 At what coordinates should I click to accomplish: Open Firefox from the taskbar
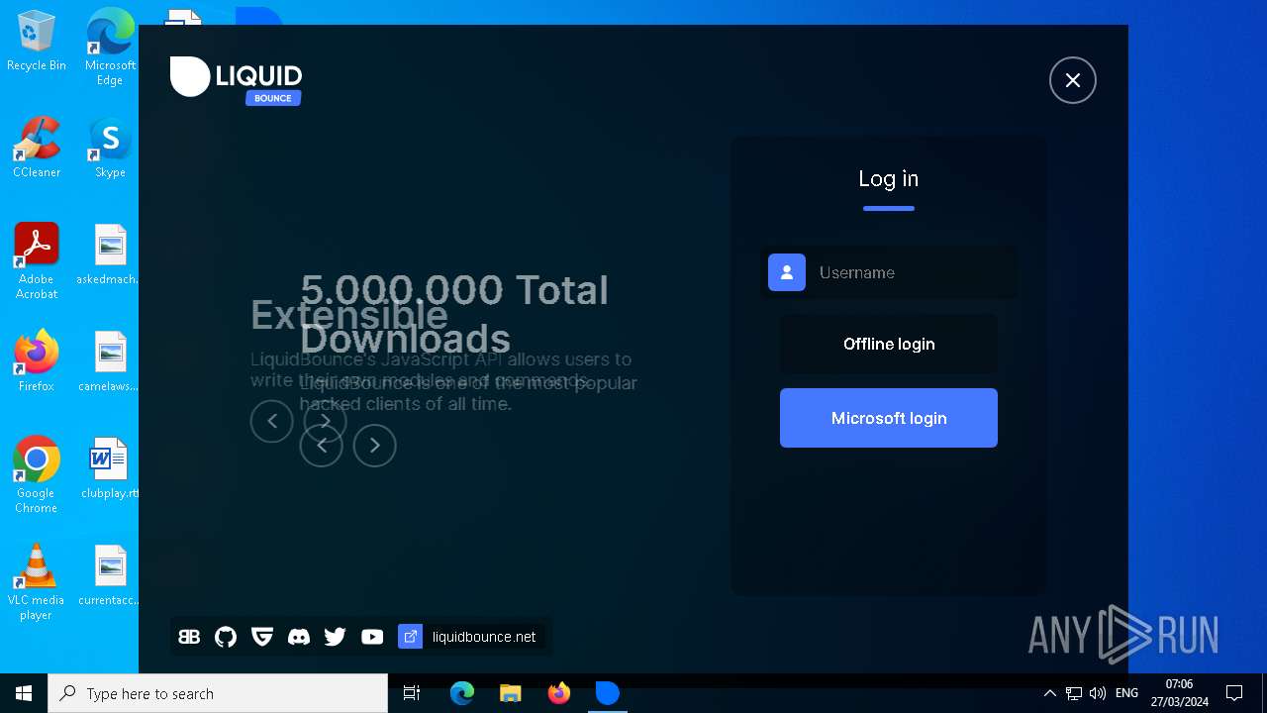[x=559, y=693]
